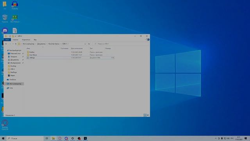Open the Вид ribbon tab
This screenshot has height=141, width=250.
[x=35, y=40]
